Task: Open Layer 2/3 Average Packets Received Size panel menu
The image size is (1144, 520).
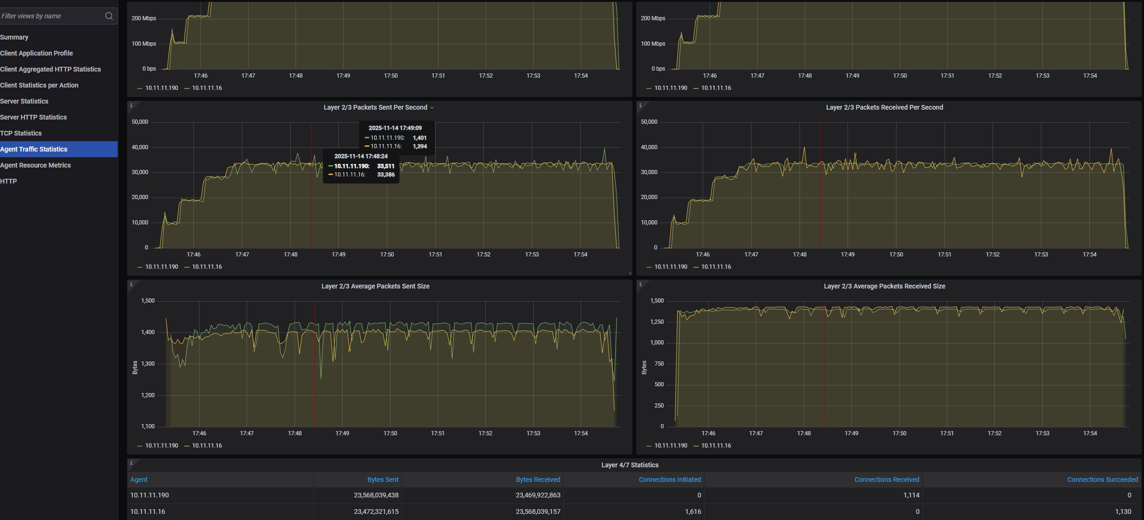Action: pos(884,286)
